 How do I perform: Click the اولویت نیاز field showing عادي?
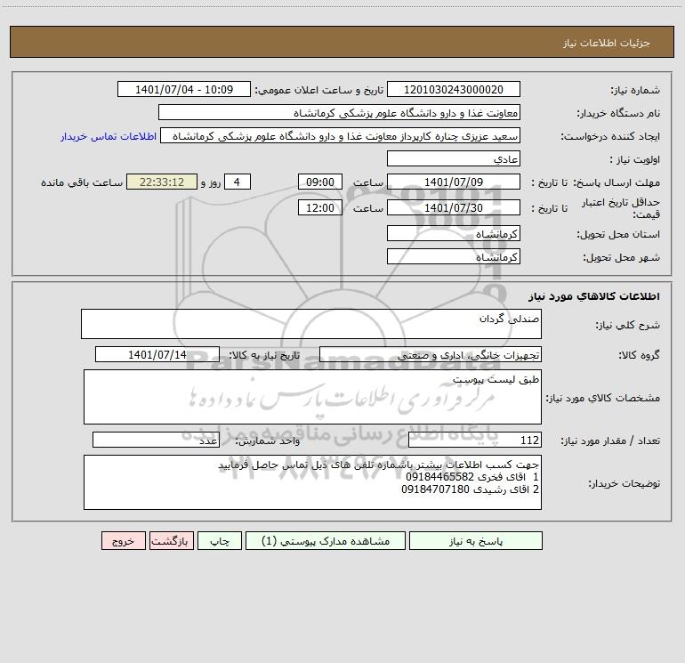pos(454,158)
